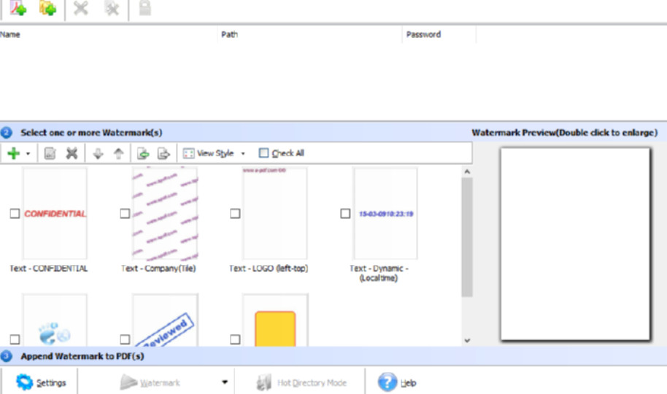Click the Export watermark icon
Screen dimensions: 667x394
click(163, 154)
